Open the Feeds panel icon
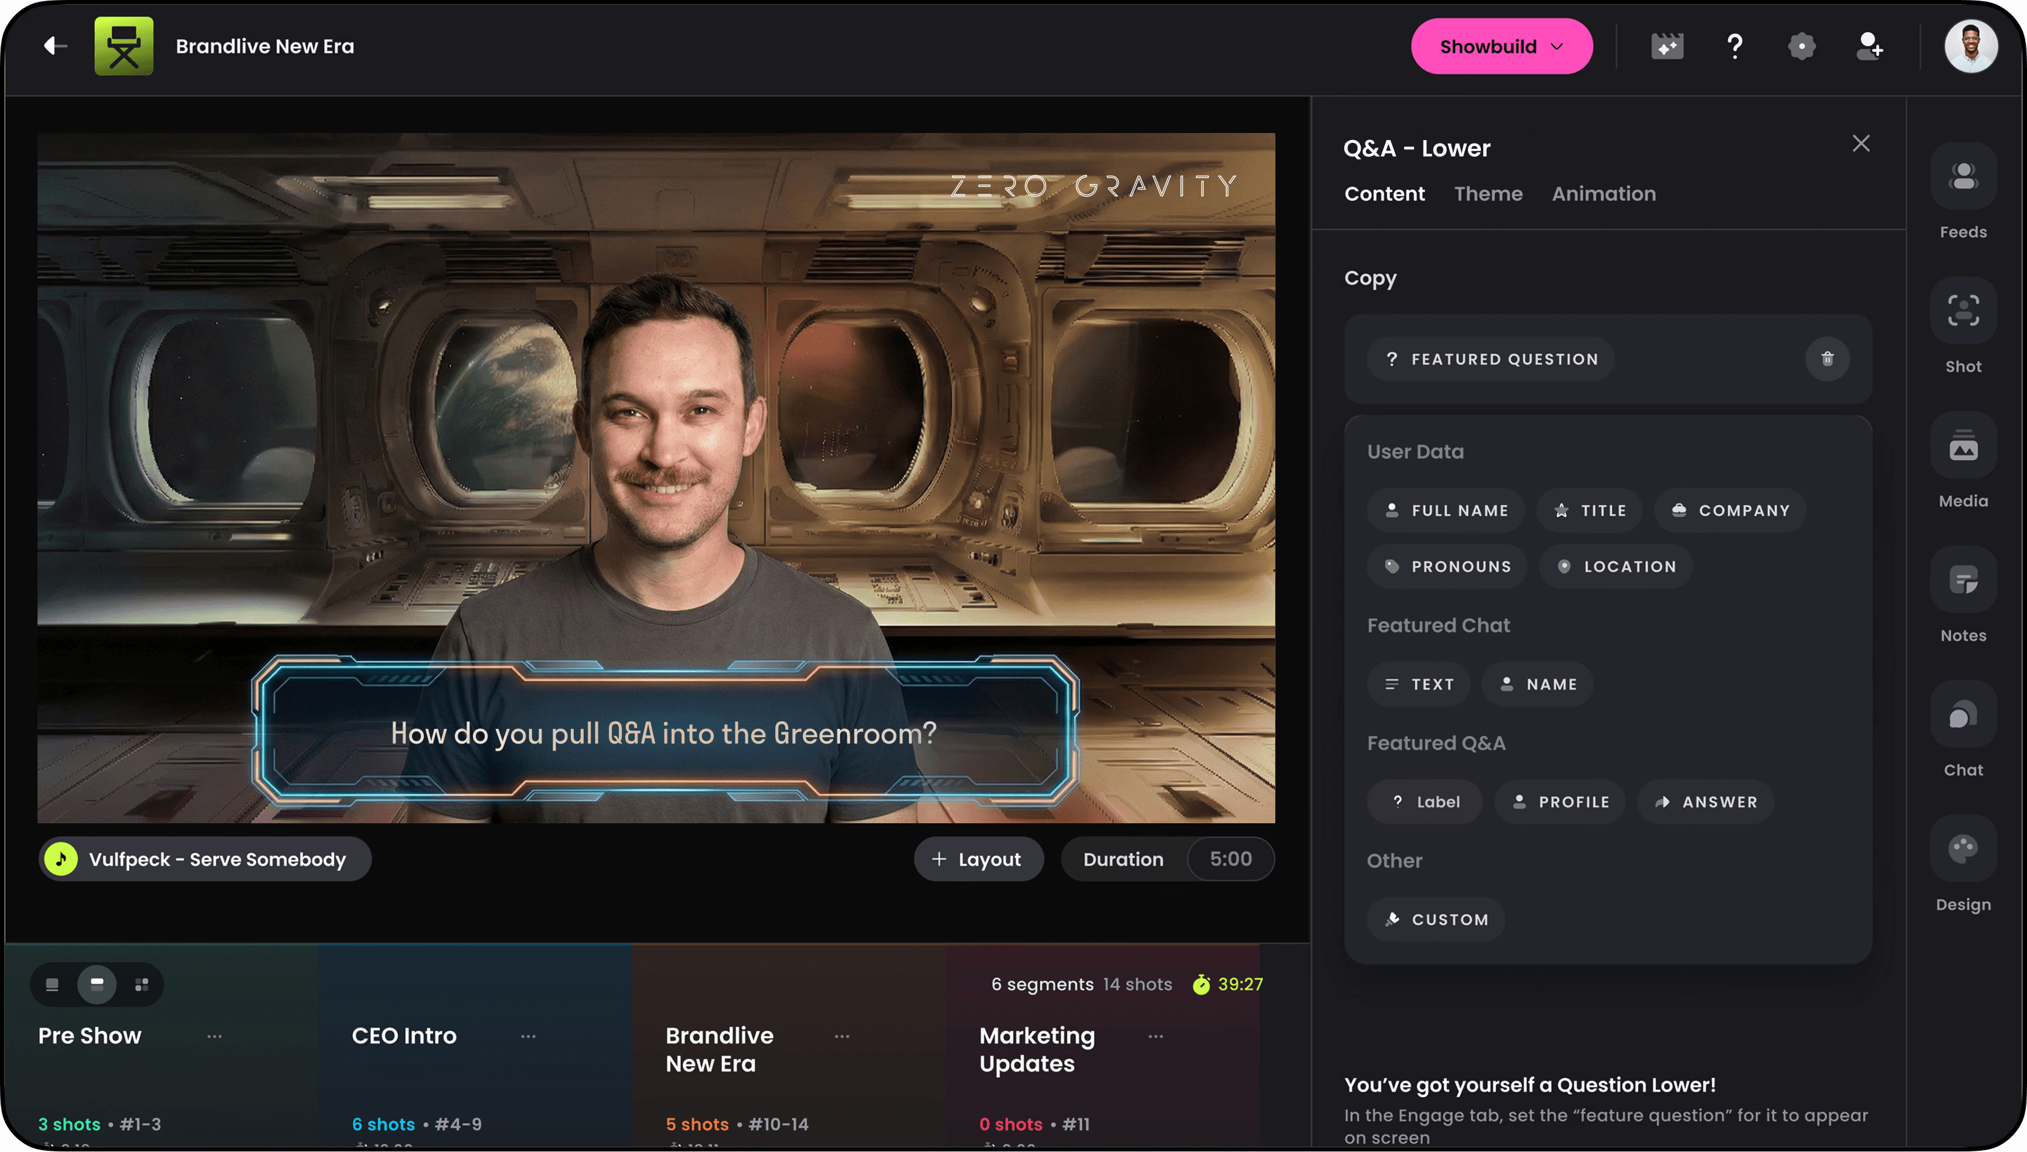Image resolution: width=2027 pixels, height=1152 pixels. point(1963,176)
